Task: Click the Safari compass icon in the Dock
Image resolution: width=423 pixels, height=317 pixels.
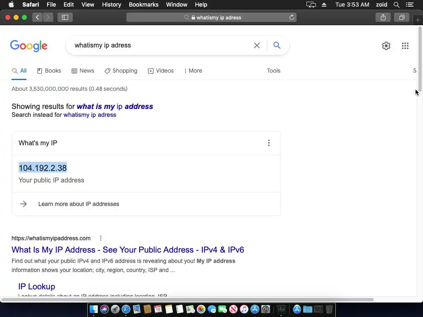Action: pyautogui.click(x=126, y=309)
